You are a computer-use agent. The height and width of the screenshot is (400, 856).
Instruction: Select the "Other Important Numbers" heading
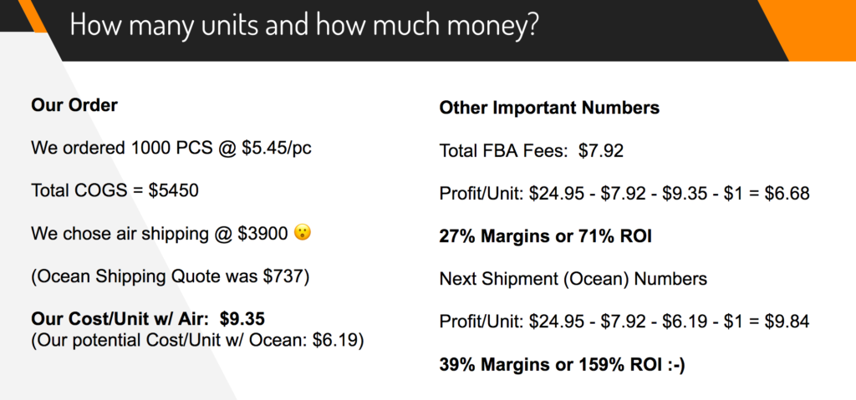[x=549, y=109]
